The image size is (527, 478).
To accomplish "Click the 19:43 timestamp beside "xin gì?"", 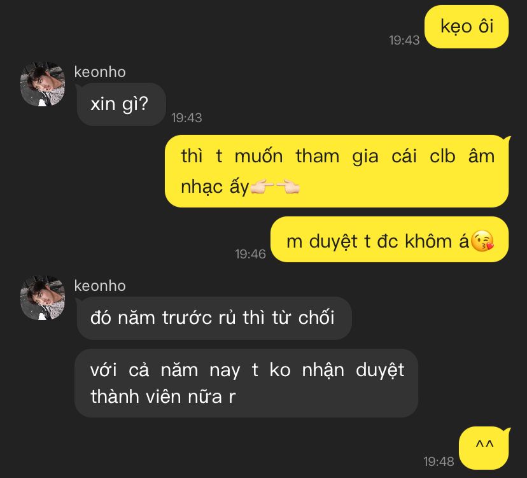I will coord(186,118).
